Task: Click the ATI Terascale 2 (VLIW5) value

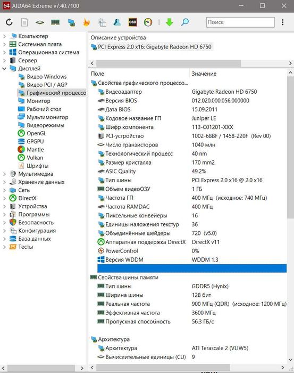Action: (x=220, y=348)
